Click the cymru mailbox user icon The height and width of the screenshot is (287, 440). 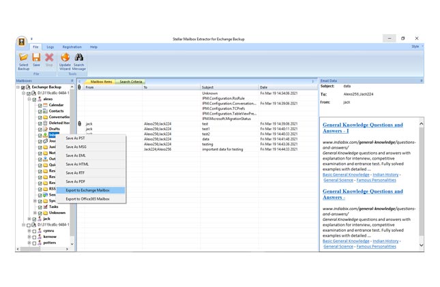pyautogui.click(x=40, y=230)
